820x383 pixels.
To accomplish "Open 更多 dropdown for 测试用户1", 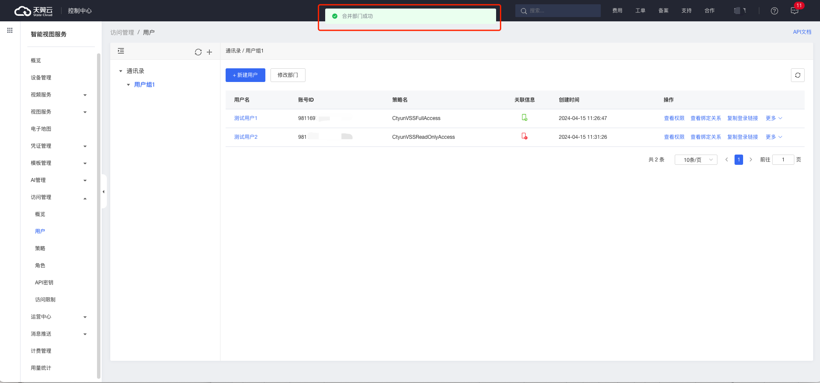I will point(774,118).
